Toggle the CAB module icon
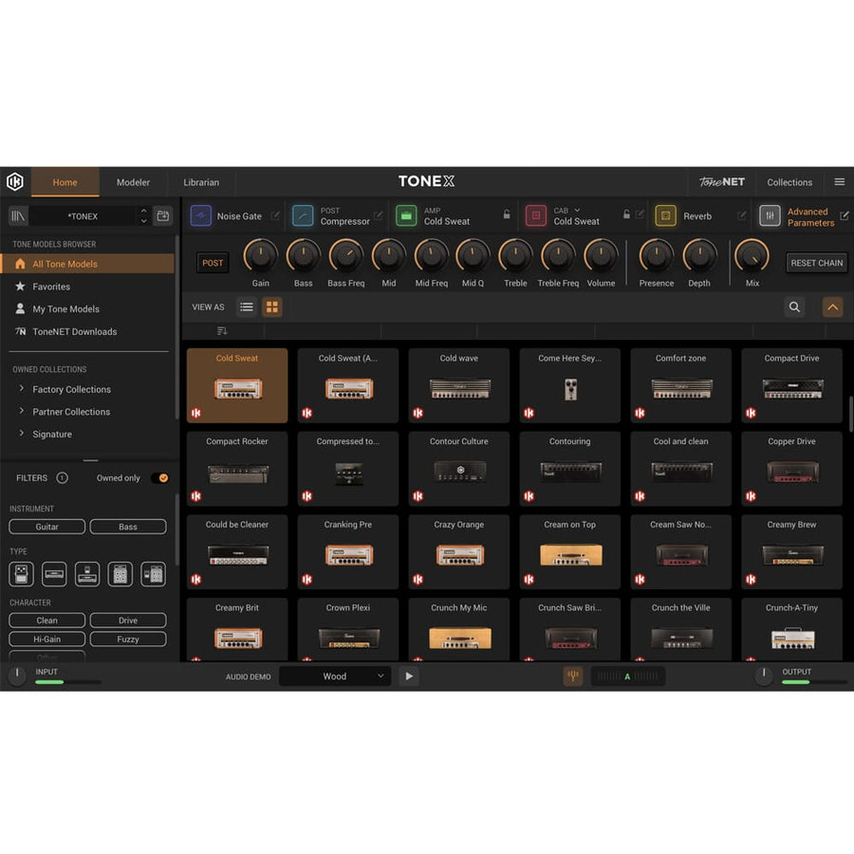 pos(536,215)
